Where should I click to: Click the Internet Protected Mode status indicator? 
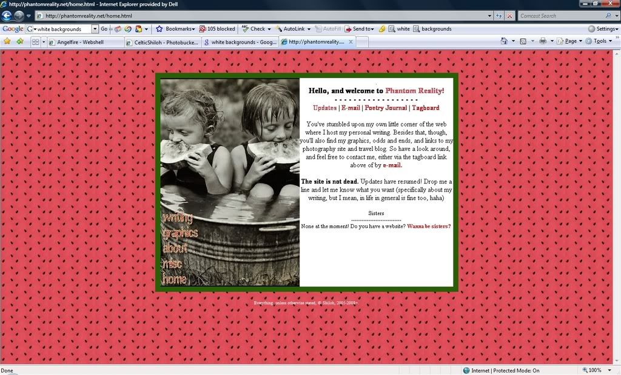point(501,370)
